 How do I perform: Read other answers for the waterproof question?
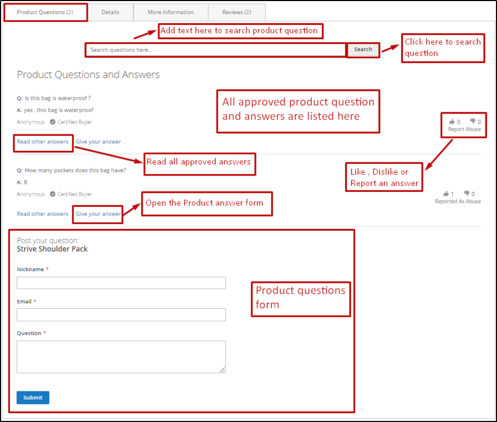[x=42, y=142]
